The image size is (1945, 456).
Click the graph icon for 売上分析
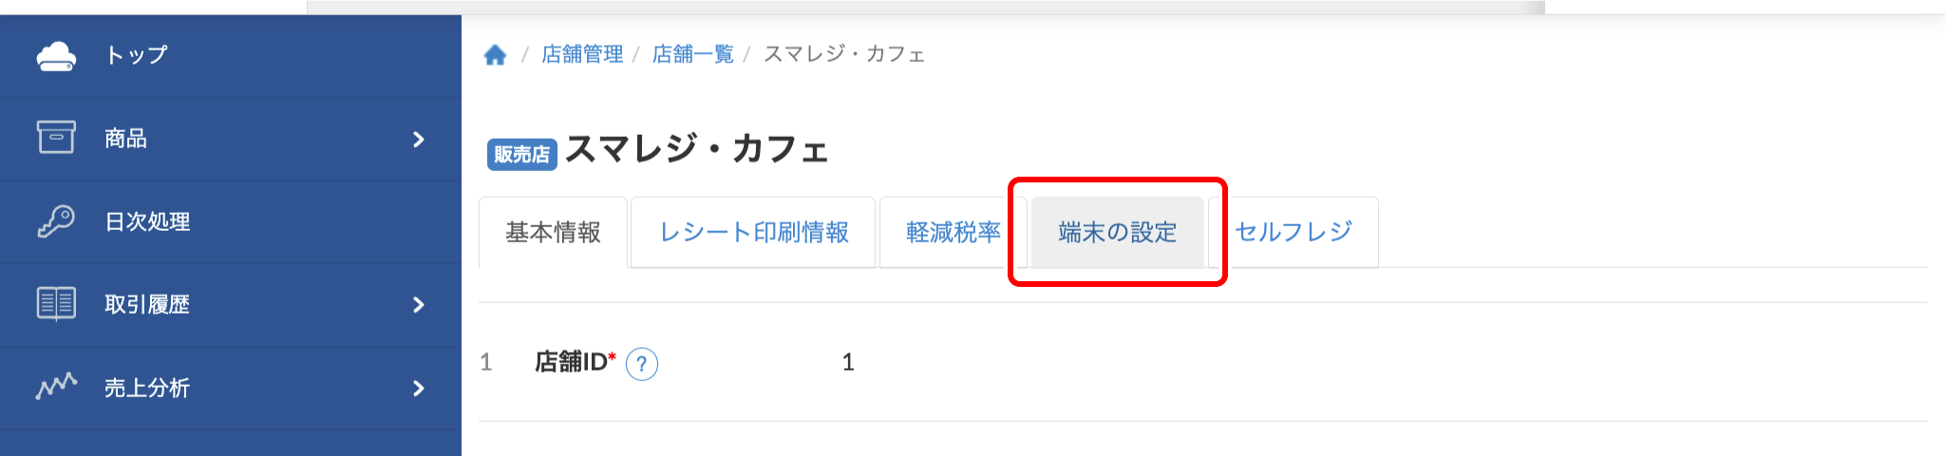tap(56, 387)
